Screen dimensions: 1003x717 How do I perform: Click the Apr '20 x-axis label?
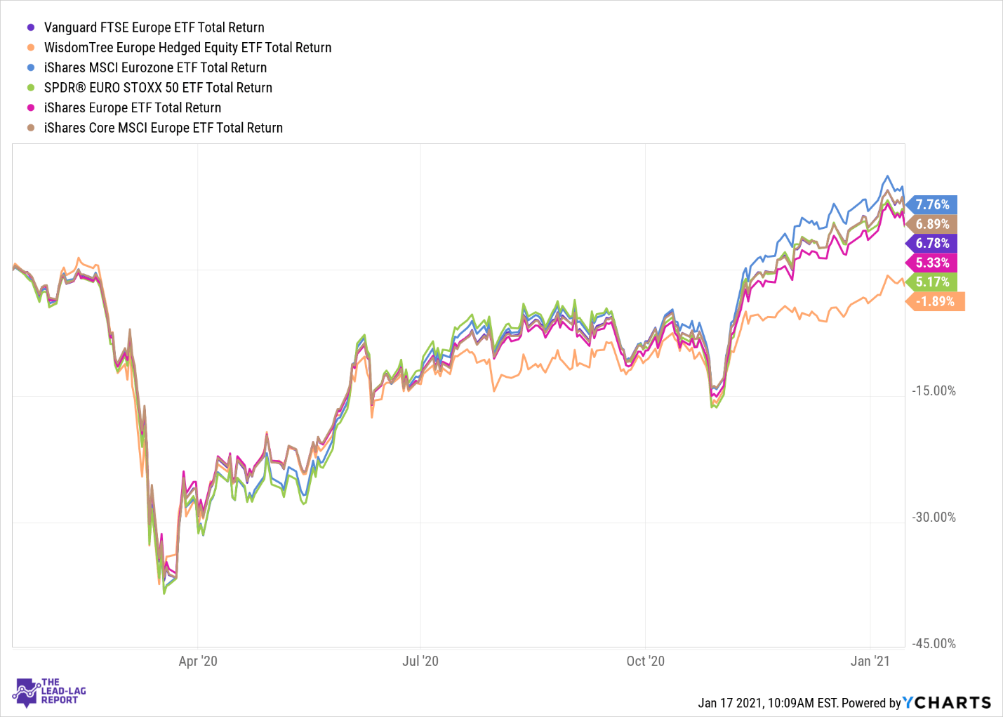tap(198, 661)
